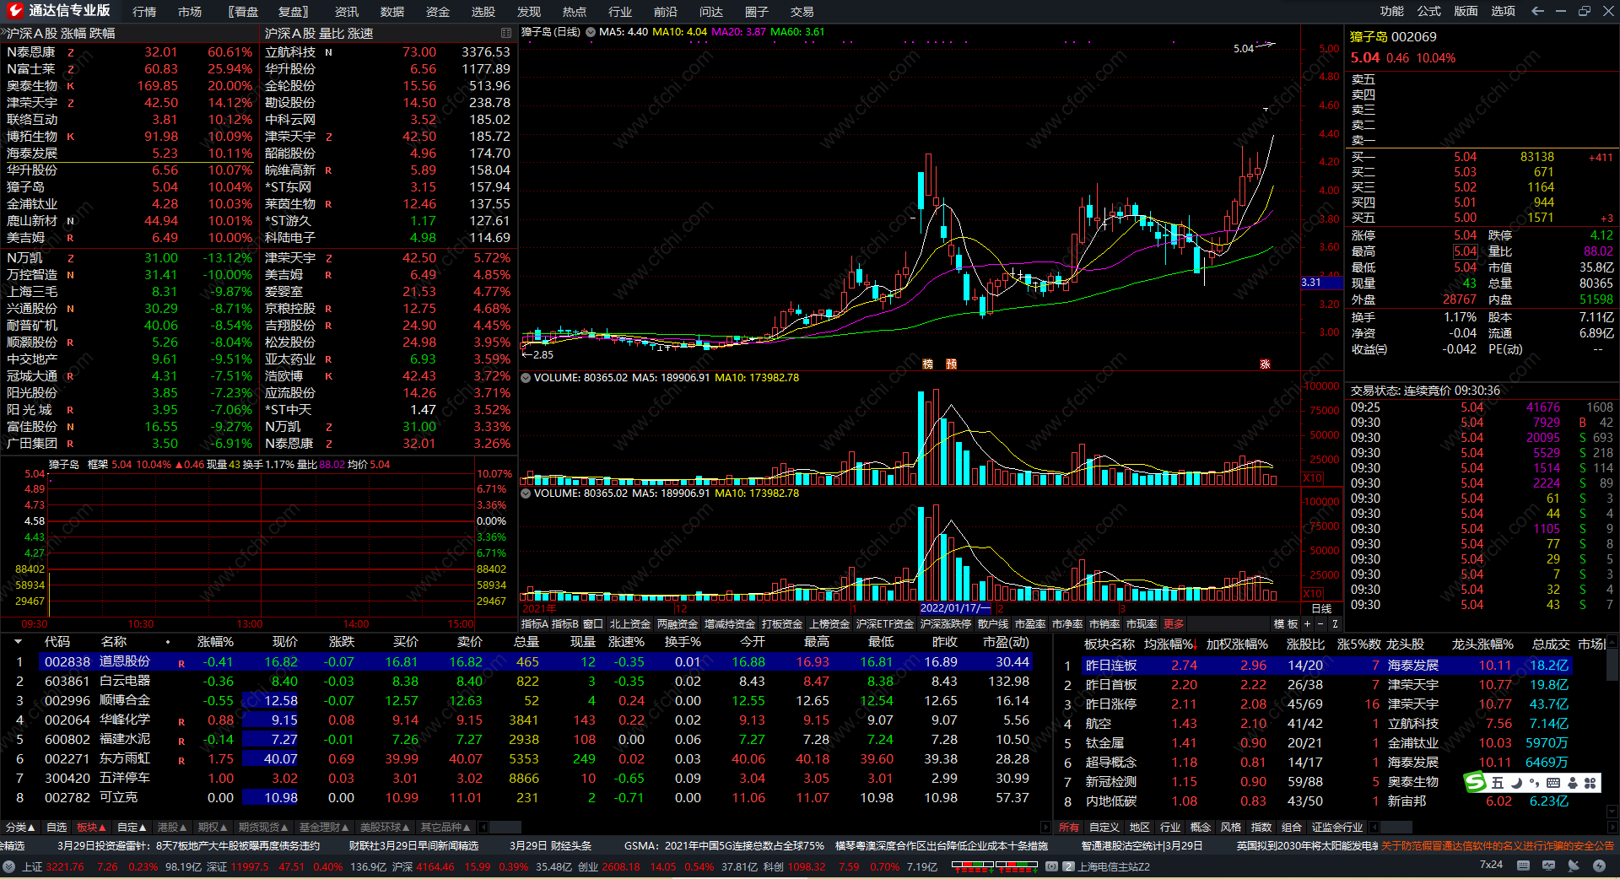Viewport: 1620px width, 879px height.
Task: Toggle the 五 Wubi mode on input method bar
Action: [x=1498, y=783]
